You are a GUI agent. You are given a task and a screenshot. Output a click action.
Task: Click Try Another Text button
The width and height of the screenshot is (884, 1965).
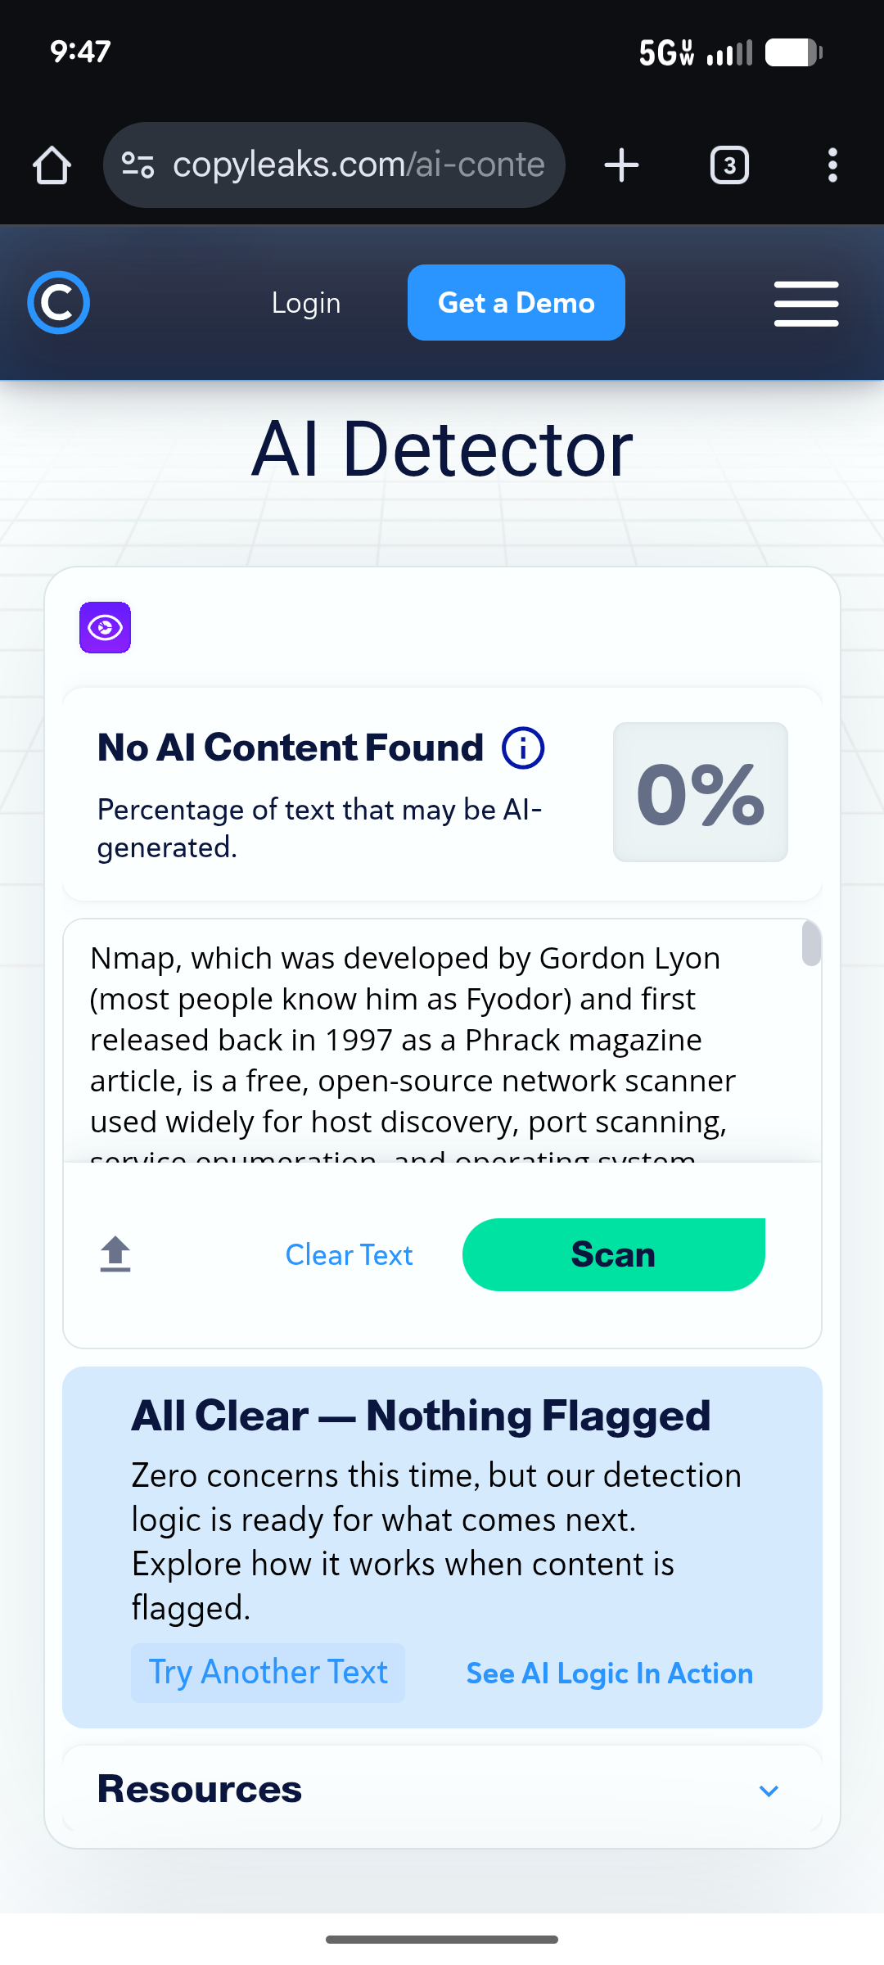[x=268, y=1673]
